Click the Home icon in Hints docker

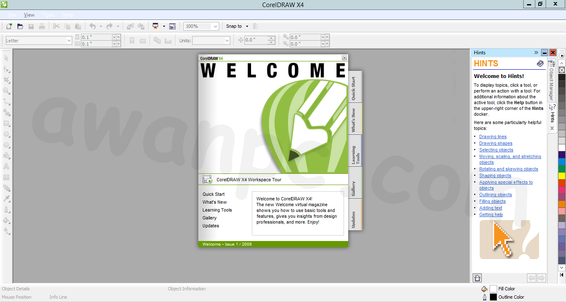477,278
